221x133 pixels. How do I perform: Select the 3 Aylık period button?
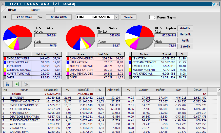[x=185, y=47]
